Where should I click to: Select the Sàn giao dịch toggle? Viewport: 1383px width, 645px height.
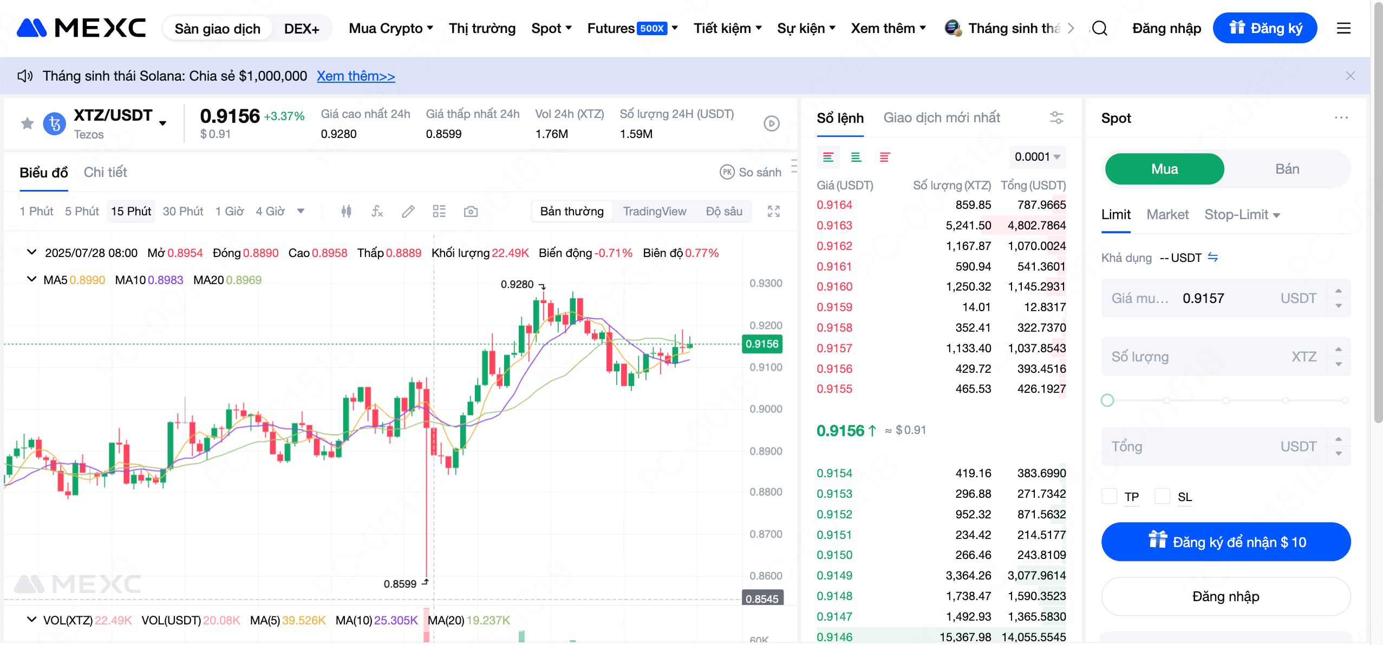tap(217, 29)
